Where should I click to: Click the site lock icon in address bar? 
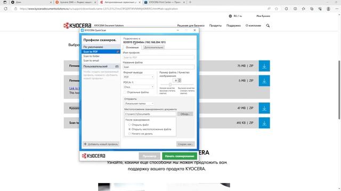point(15,8)
